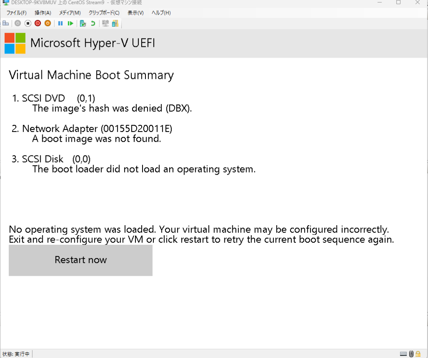Viewport: 428px width, 358px height.
Task: Click the yellow lock status icon
Action: 418,354
